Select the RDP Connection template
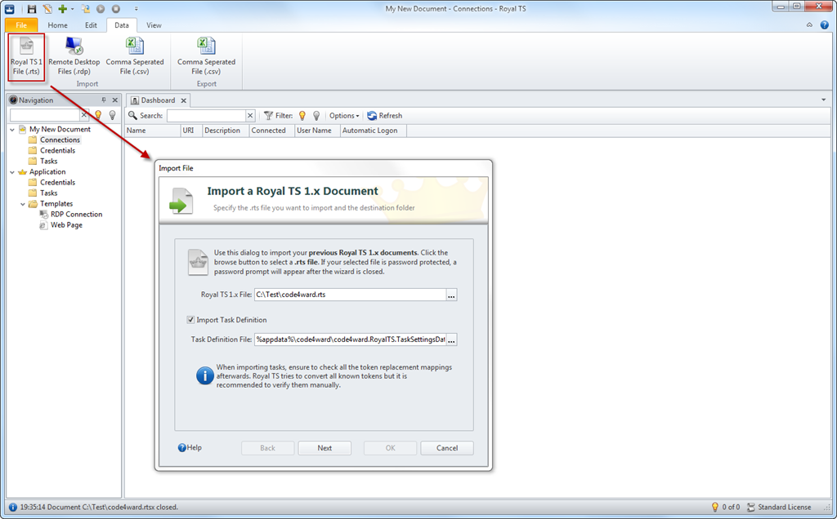837x519 pixels. [x=76, y=214]
